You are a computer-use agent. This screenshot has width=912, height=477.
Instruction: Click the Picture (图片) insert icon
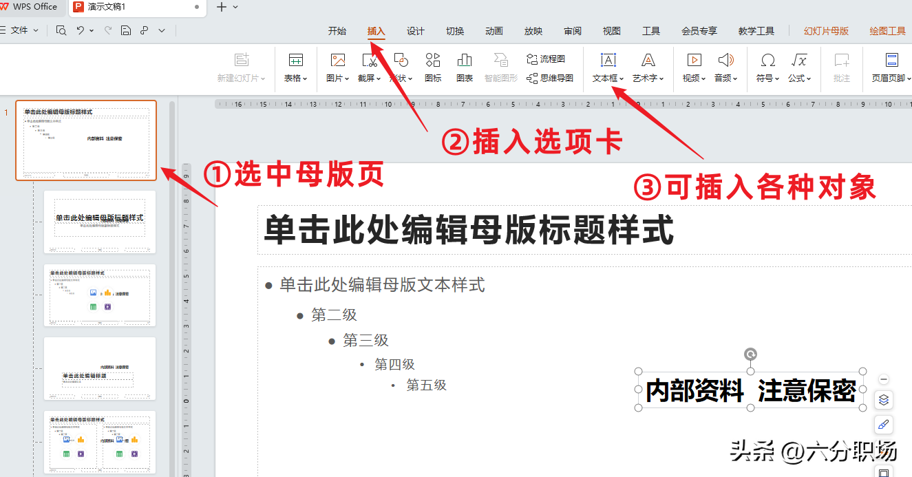coord(337,60)
